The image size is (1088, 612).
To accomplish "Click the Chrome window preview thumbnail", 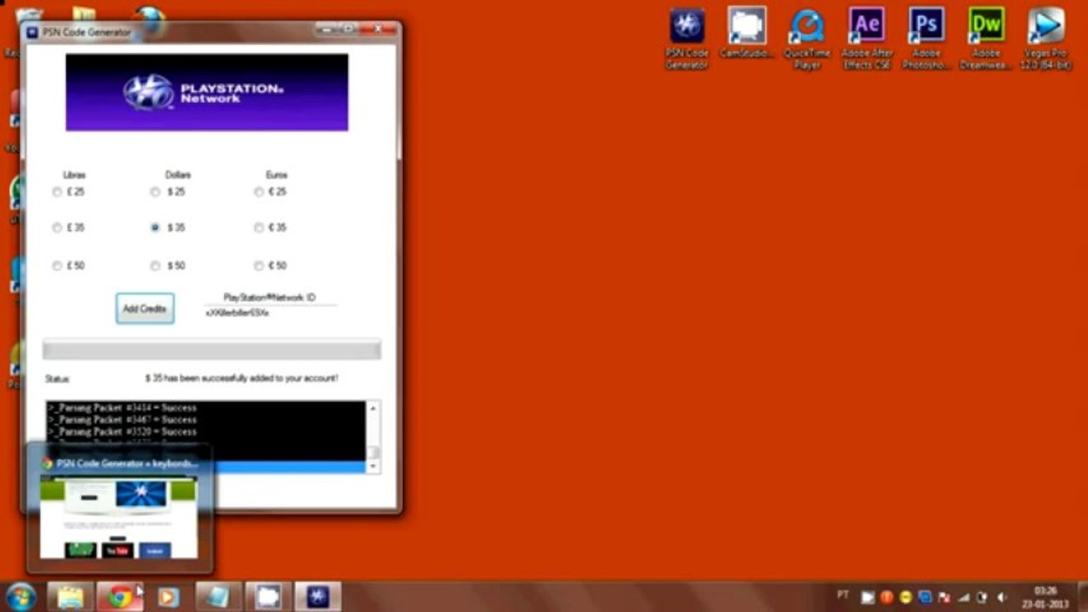I will click(119, 517).
